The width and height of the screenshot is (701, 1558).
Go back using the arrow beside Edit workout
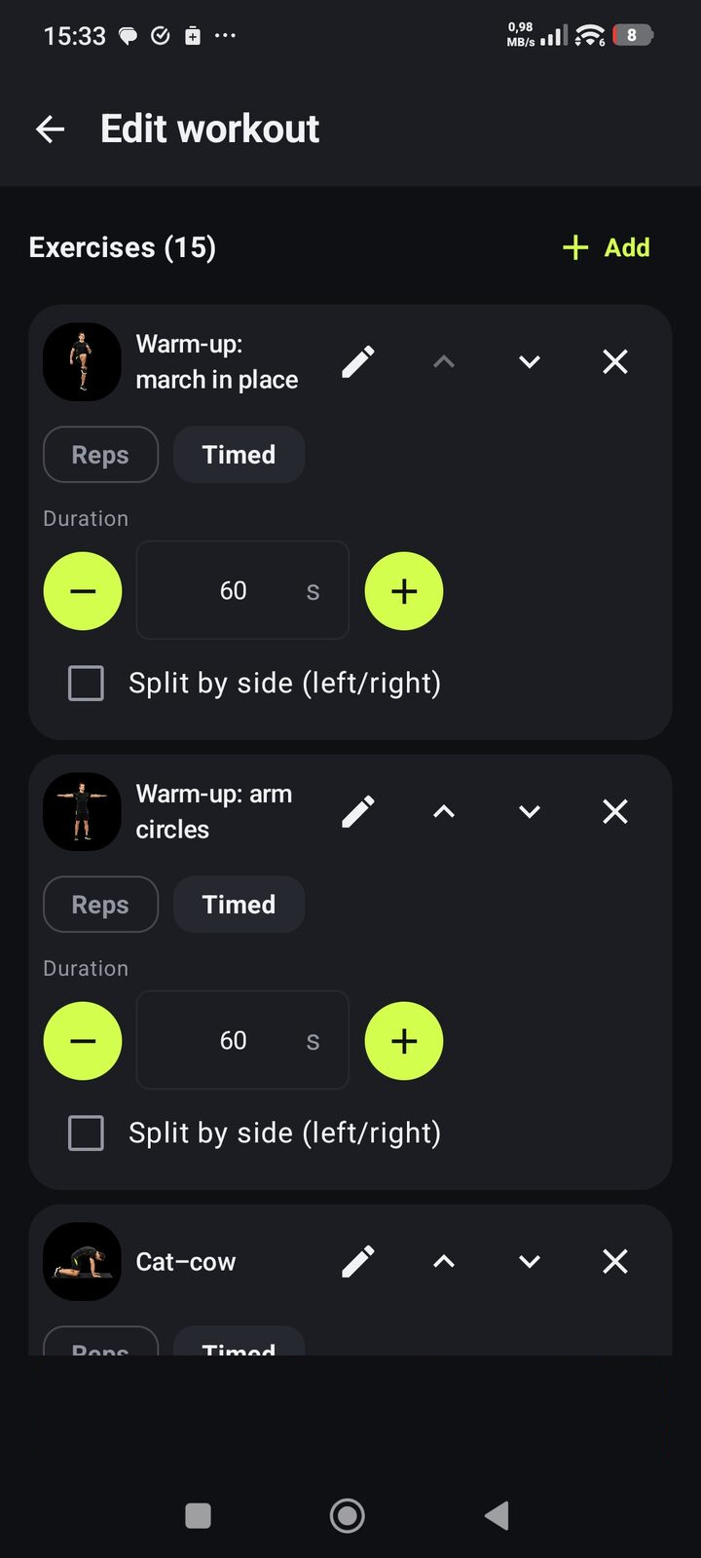(x=50, y=129)
